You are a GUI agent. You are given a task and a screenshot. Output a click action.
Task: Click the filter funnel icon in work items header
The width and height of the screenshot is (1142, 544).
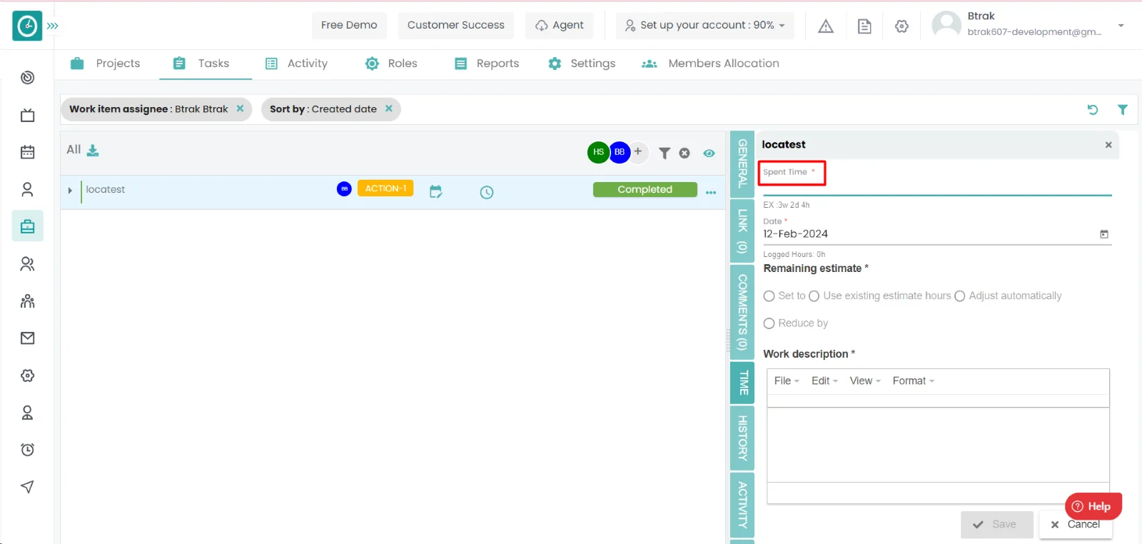(664, 153)
